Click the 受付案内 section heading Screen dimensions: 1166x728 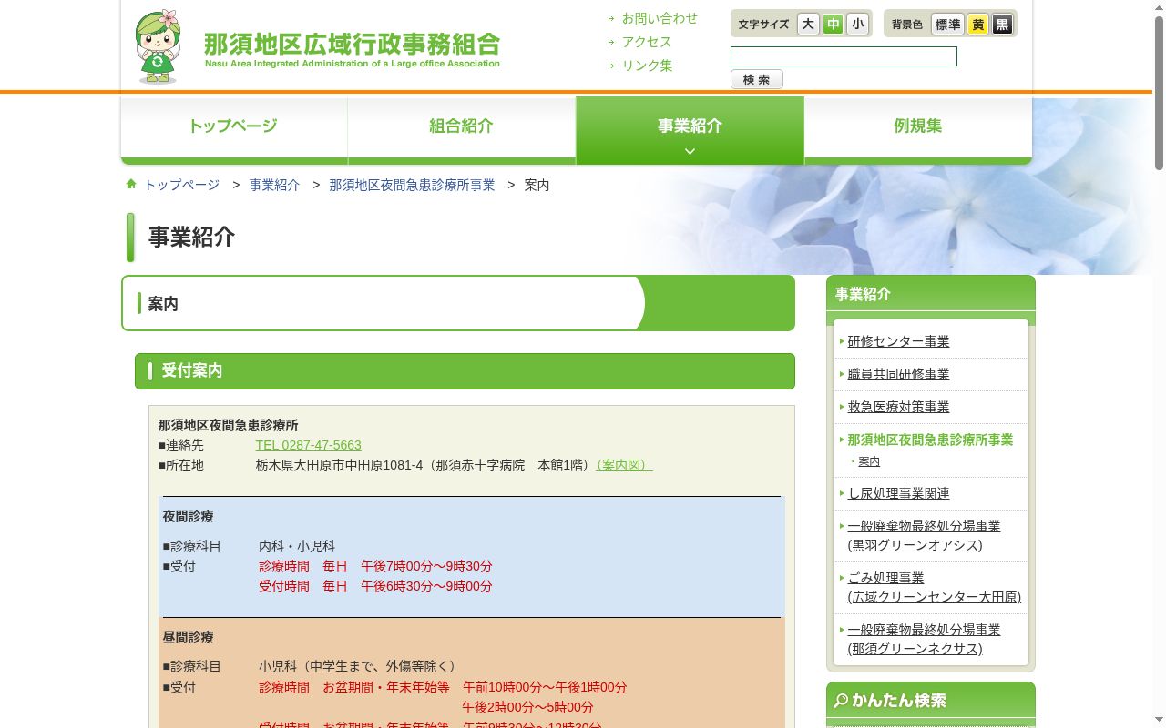coord(465,371)
